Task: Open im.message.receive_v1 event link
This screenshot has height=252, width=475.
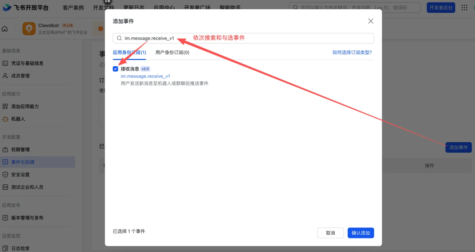Action: [x=145, y=76]
